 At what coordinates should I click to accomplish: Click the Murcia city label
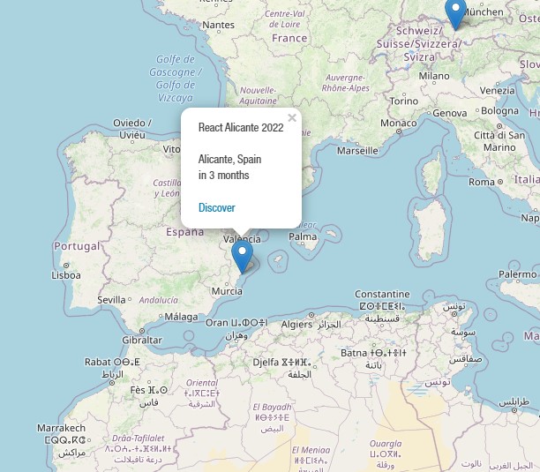click(x=227, y=291)
